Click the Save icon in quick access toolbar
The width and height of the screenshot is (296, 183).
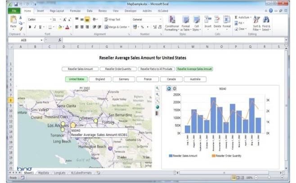coord(16,4)
